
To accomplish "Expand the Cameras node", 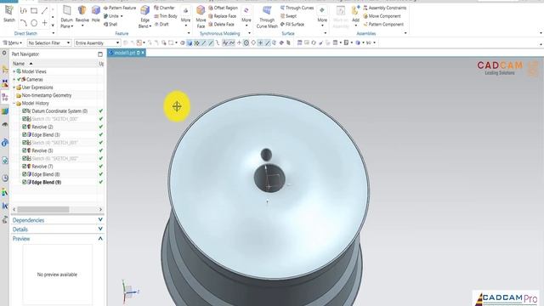I will (14, 79).
